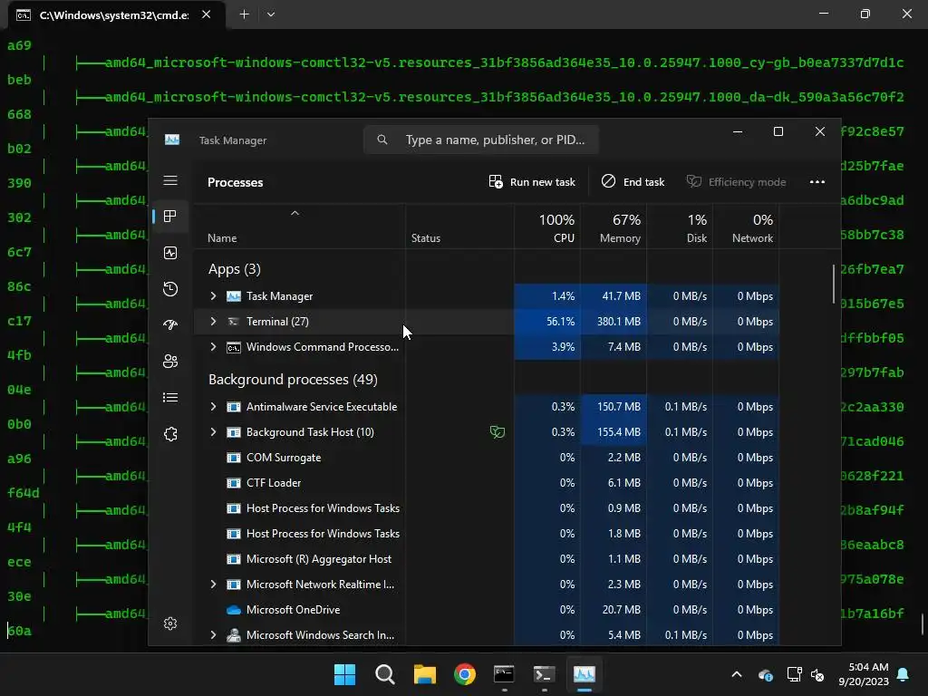Image resolution: width=928 pixels, height=696 pixels.
Task: Open Task Manager navigation hamburger menu
Action: [x=170, y=180]
